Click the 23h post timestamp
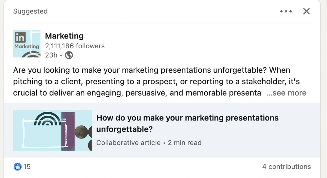327x178 pixels. tap(51, 55)
